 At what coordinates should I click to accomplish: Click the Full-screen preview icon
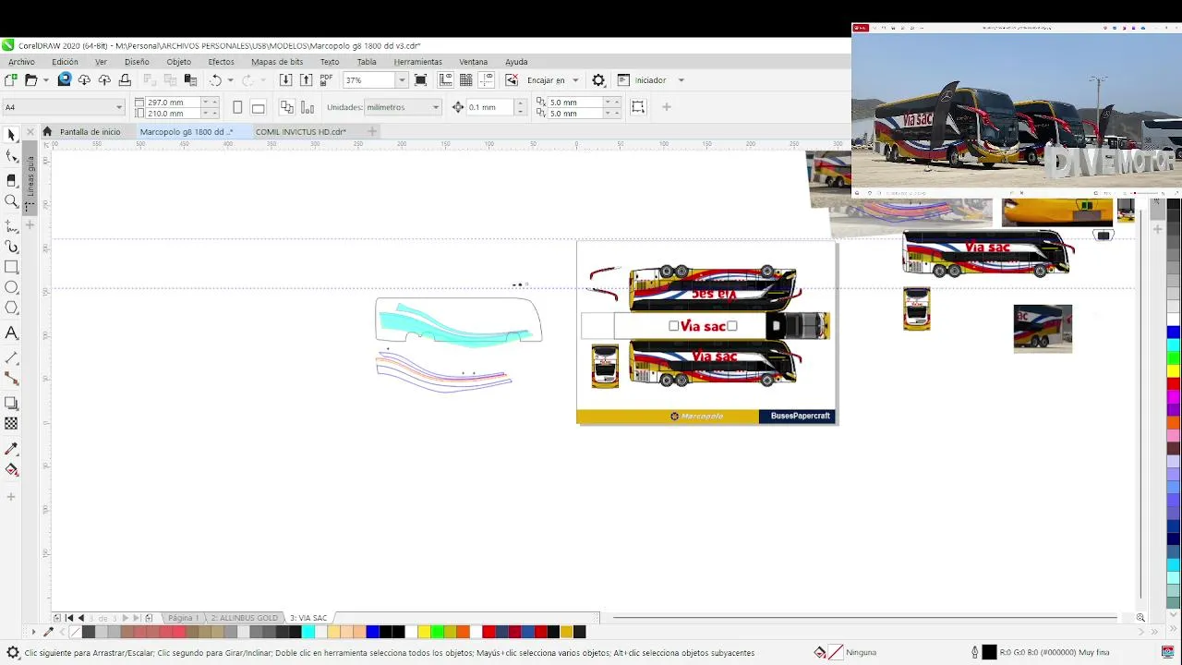(x=420, y=80)
